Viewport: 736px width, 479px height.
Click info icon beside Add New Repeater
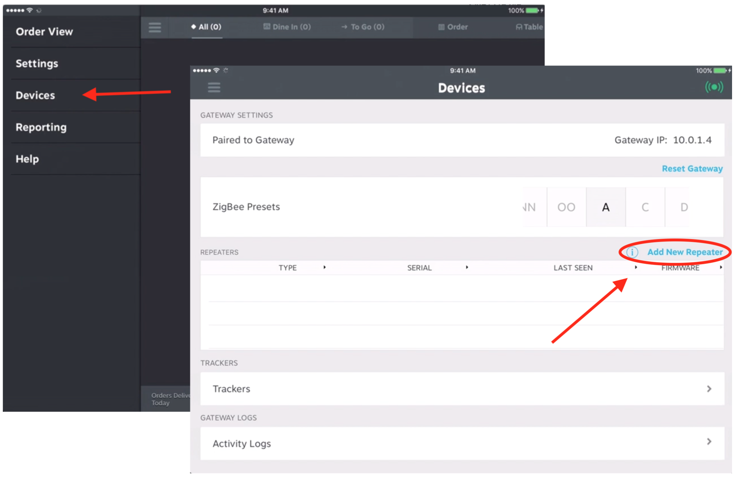point(632,252)
